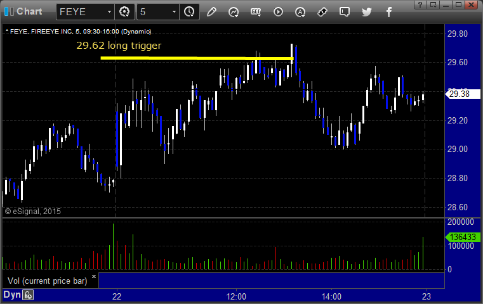This screenshot has height=304, width=483.
Task: Click the 200000 volume axis label
Action: (461, 222)
